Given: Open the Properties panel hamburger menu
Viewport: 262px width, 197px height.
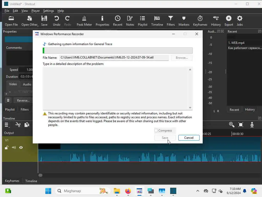Looking at the screenshot, I should 8,101.
